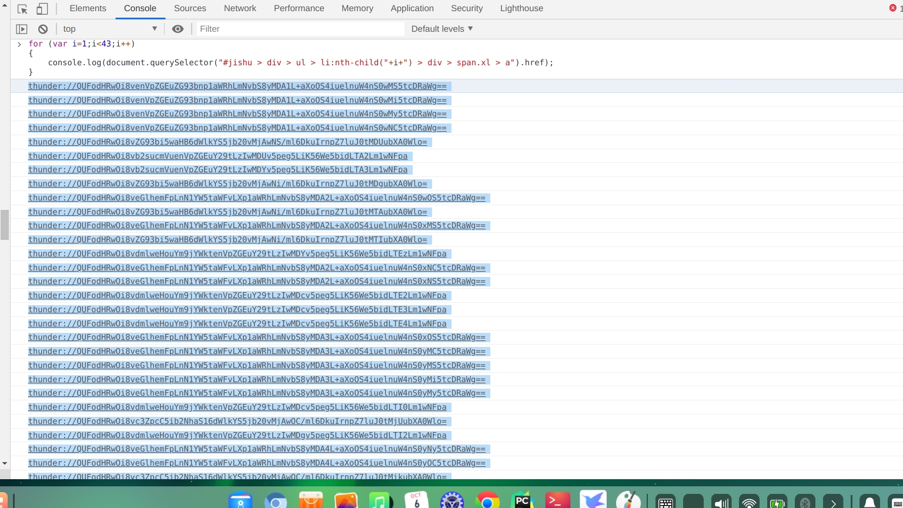Activate the inspect element picker icon
903x508 pixels.
[22, 9]
